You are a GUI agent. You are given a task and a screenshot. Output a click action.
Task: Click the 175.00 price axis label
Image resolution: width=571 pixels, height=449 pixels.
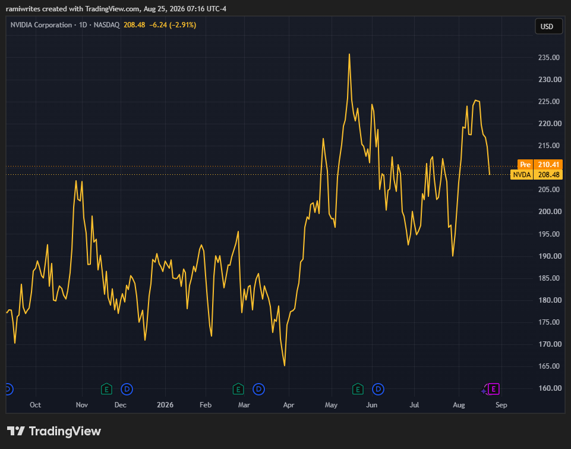click(x=549, y=322)
